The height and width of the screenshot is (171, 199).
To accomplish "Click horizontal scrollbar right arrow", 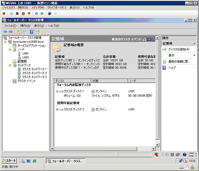I will (153, 149).
